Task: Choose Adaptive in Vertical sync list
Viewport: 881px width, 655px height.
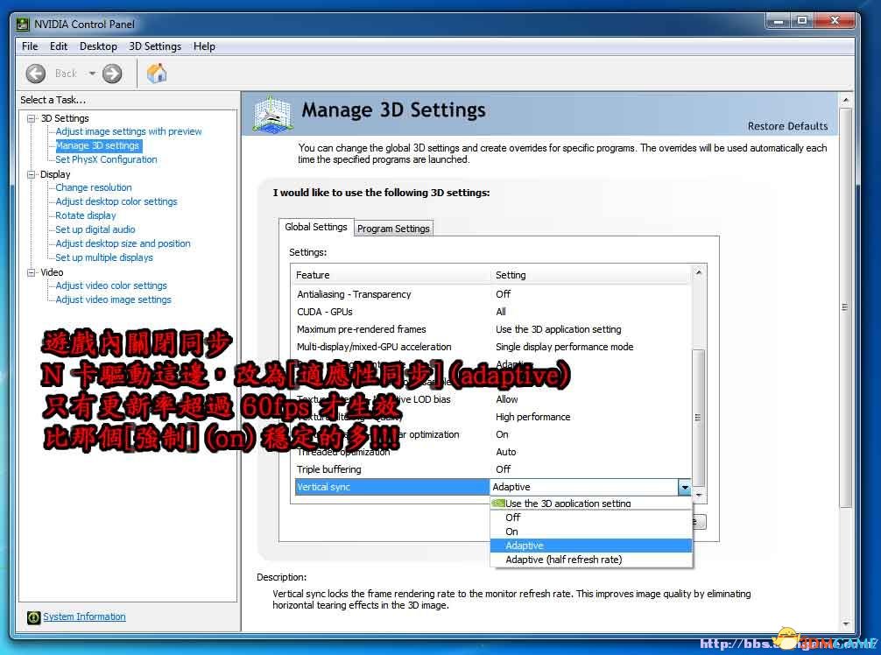Action: (x=591, y=546)
